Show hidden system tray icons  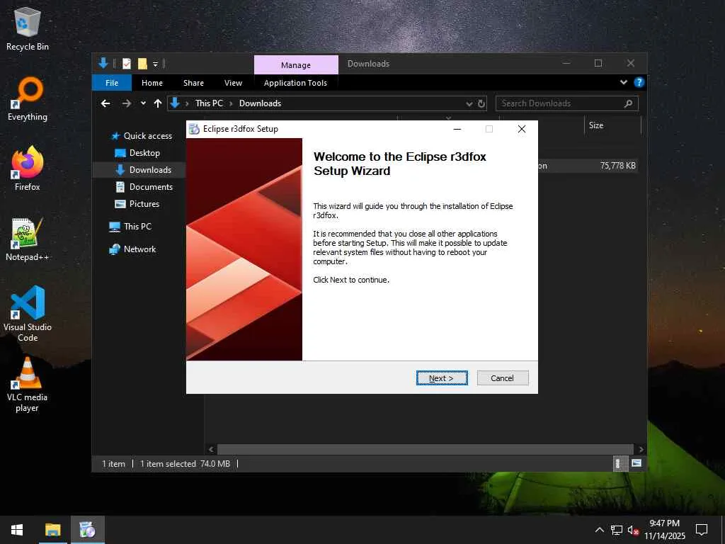tap(599, 530)
